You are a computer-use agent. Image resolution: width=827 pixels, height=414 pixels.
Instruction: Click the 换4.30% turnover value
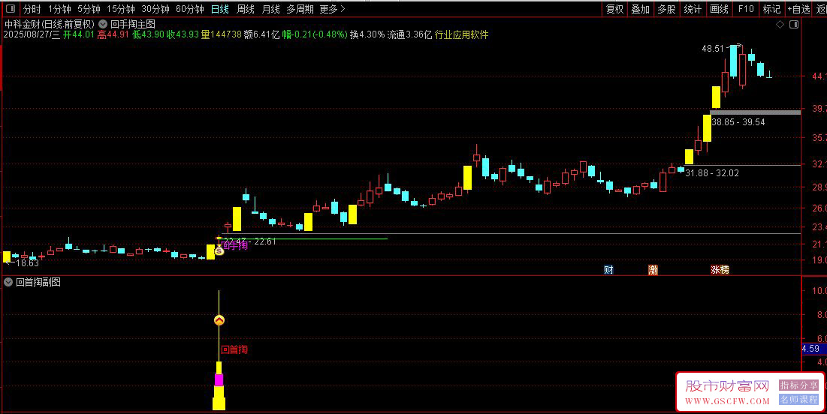[x=367, y=34]
